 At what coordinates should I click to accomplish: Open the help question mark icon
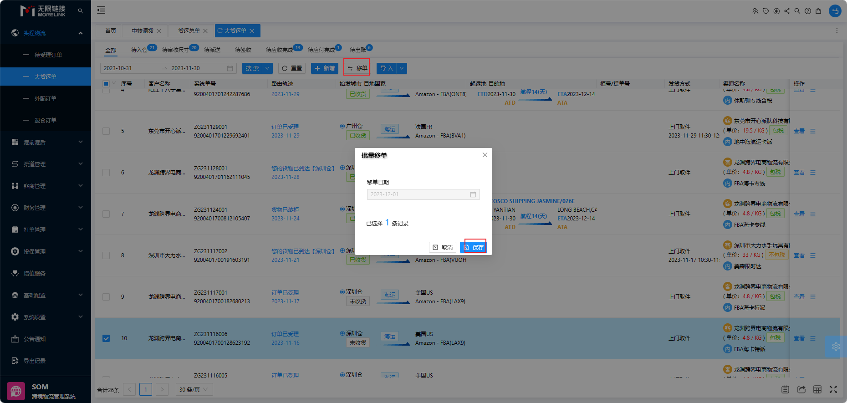click(808, 11)
